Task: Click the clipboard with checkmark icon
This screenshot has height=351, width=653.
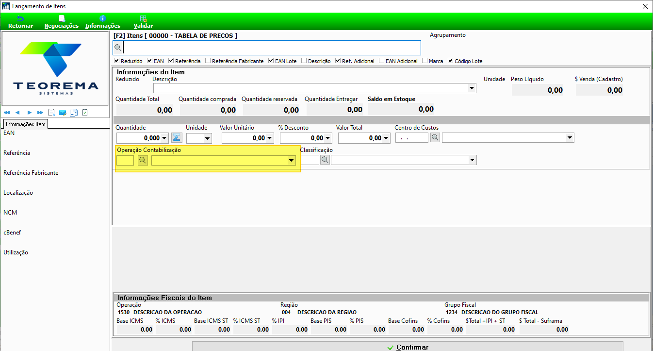Action: [85, 112]
